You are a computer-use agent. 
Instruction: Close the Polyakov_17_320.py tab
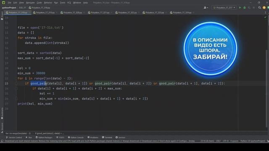84,13
